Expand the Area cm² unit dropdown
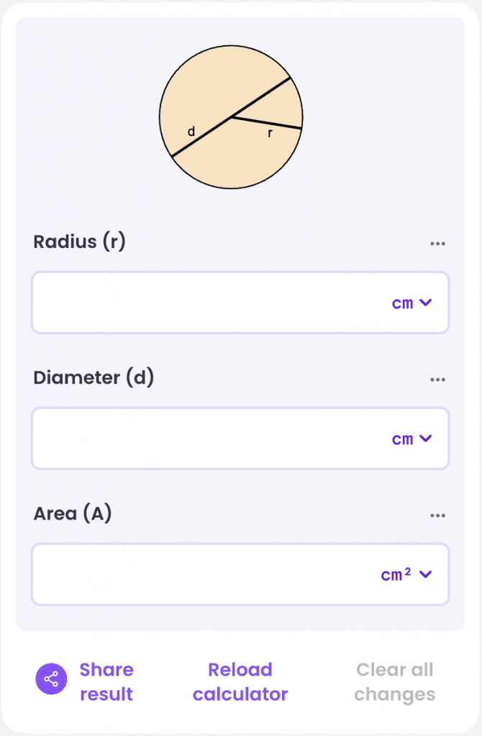Image resolution: width=482 pixels, height=736 pixels. point(406,574)
